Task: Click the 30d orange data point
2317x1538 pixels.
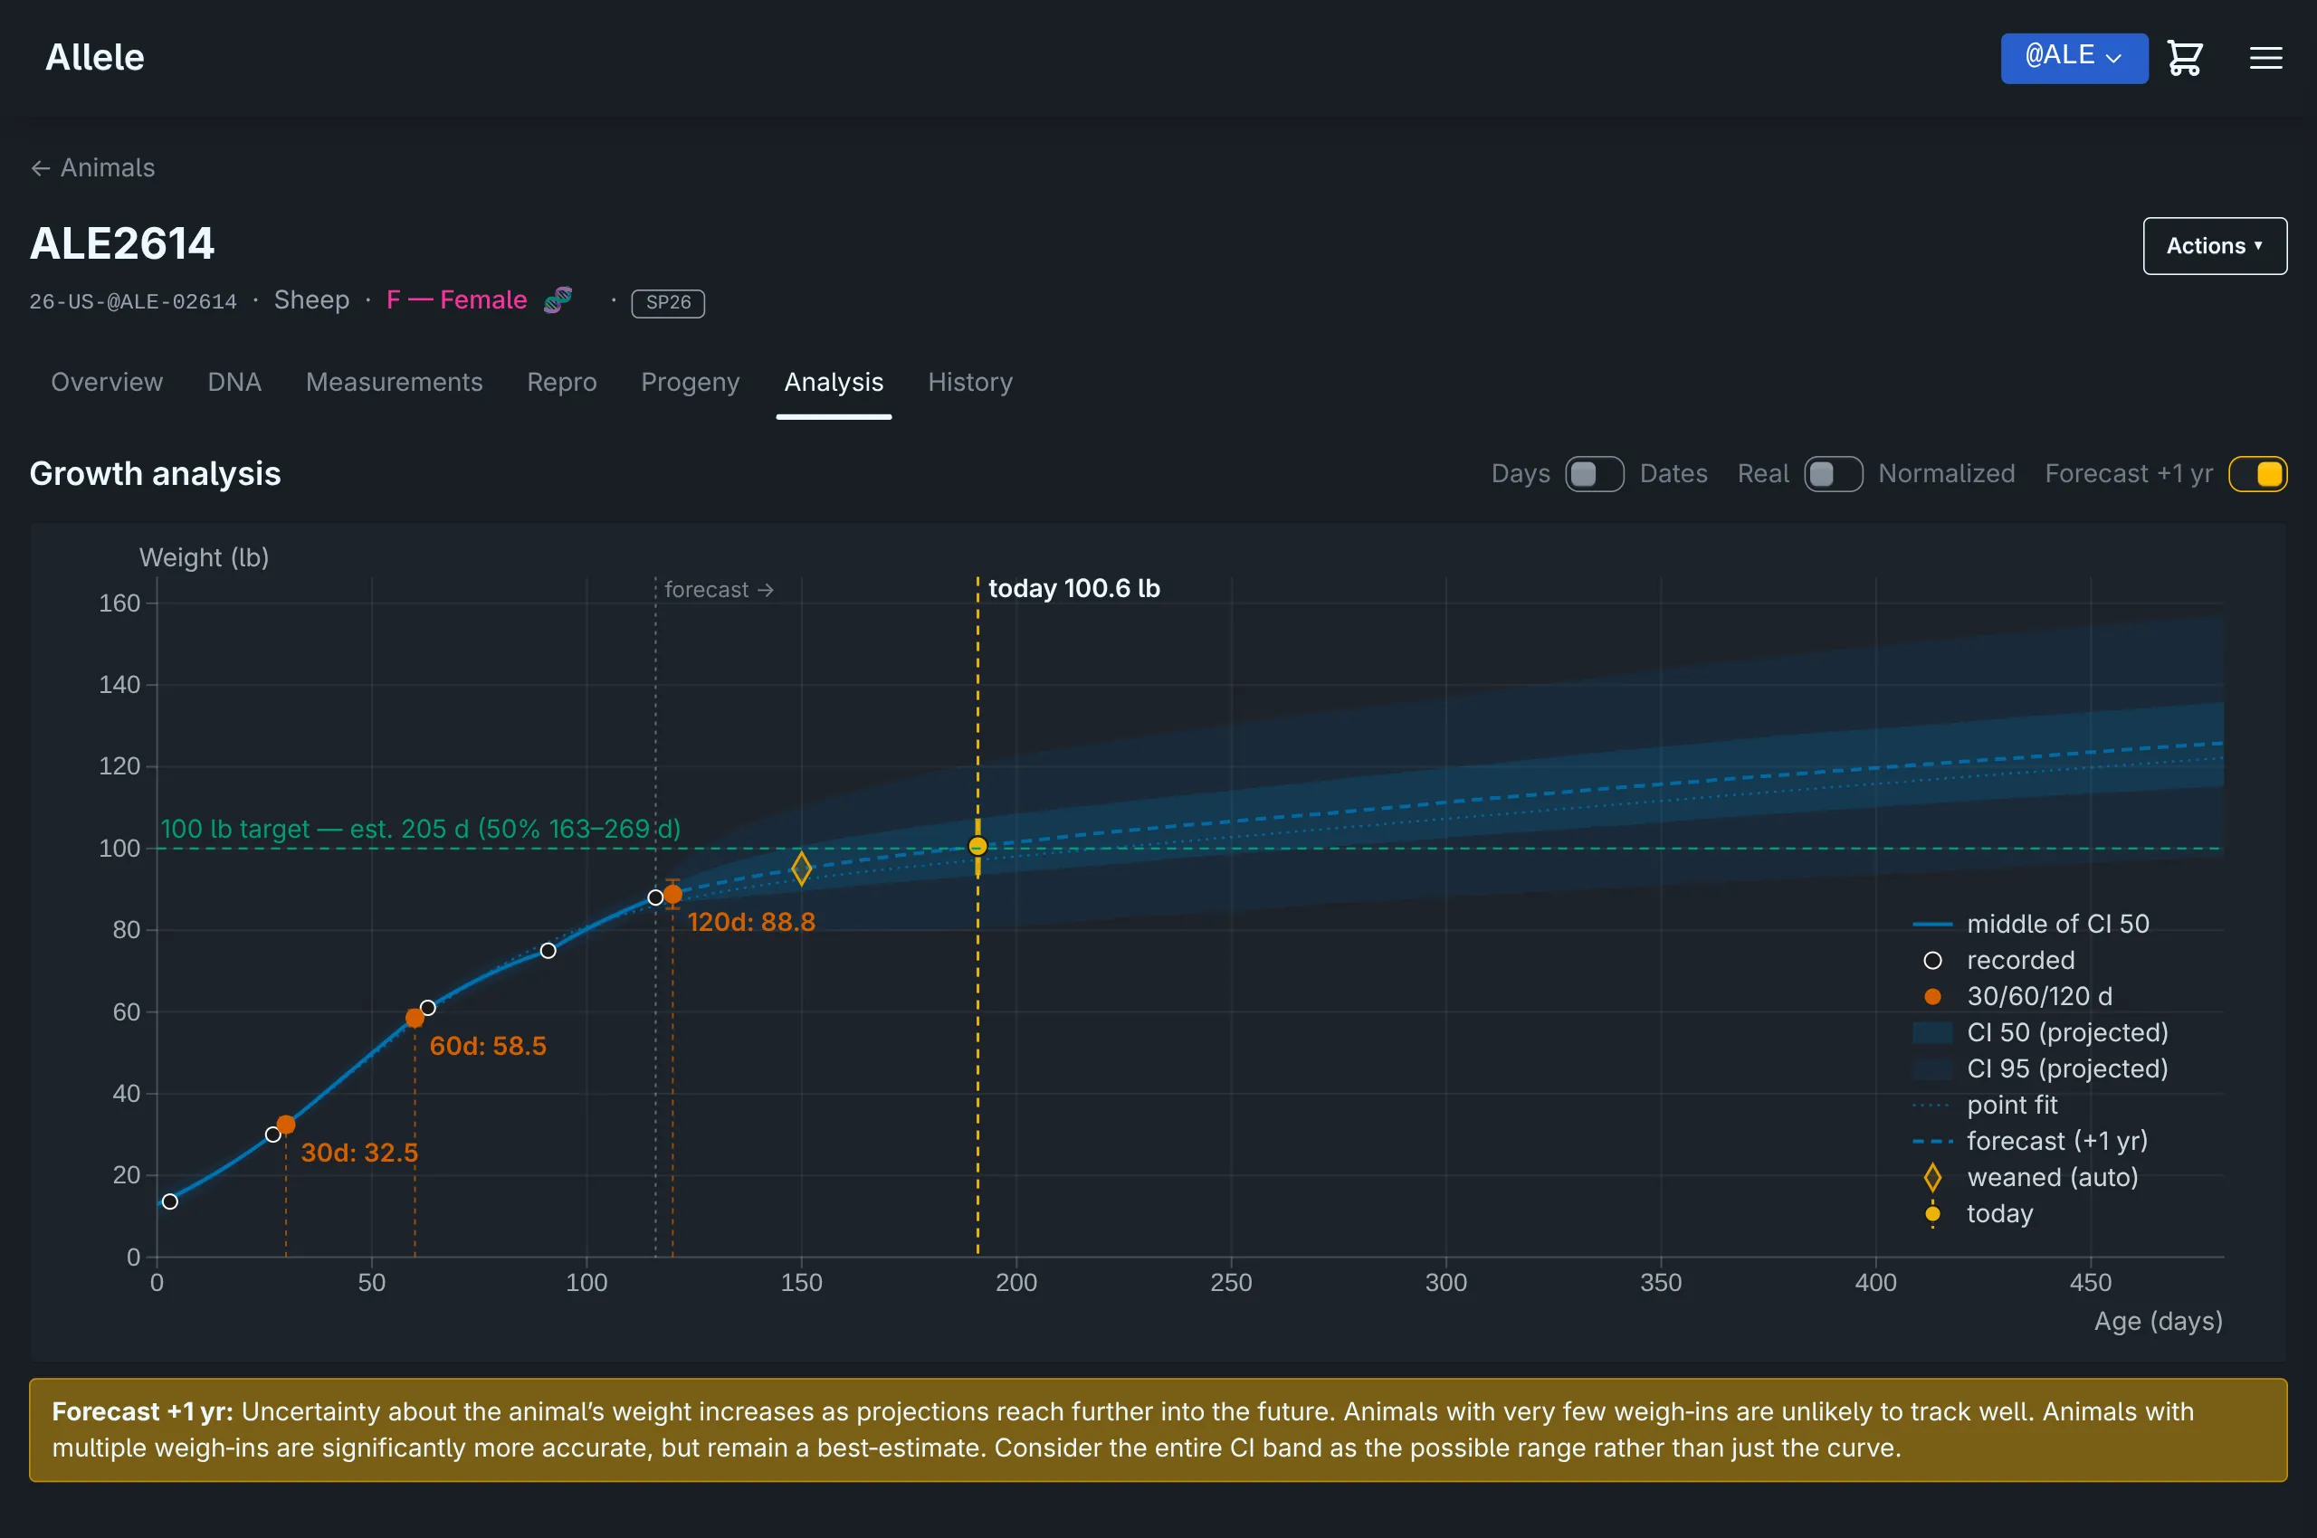Action: (286, 1124)
